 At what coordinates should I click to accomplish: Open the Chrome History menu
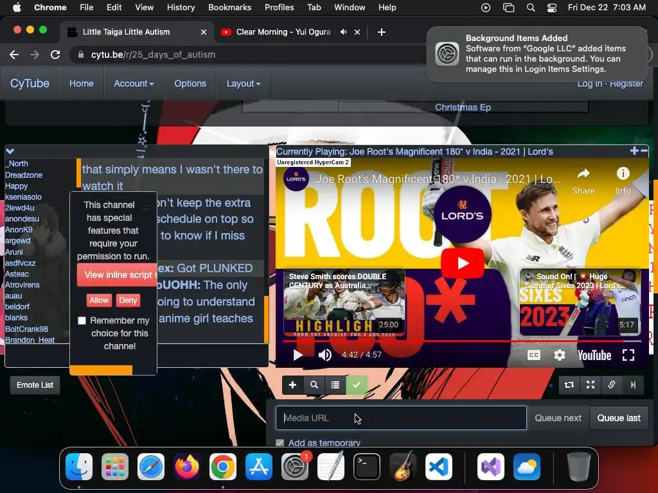click(x=181, y=8)
